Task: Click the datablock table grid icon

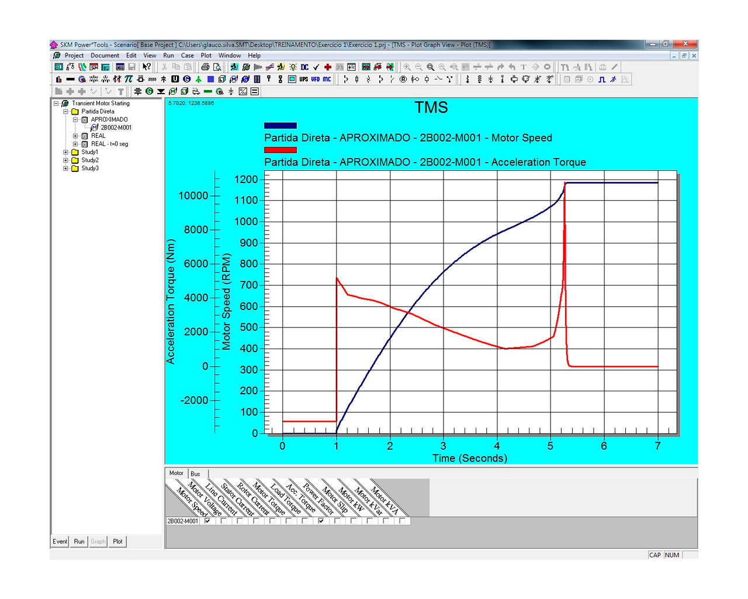Action: click(120, 67)
